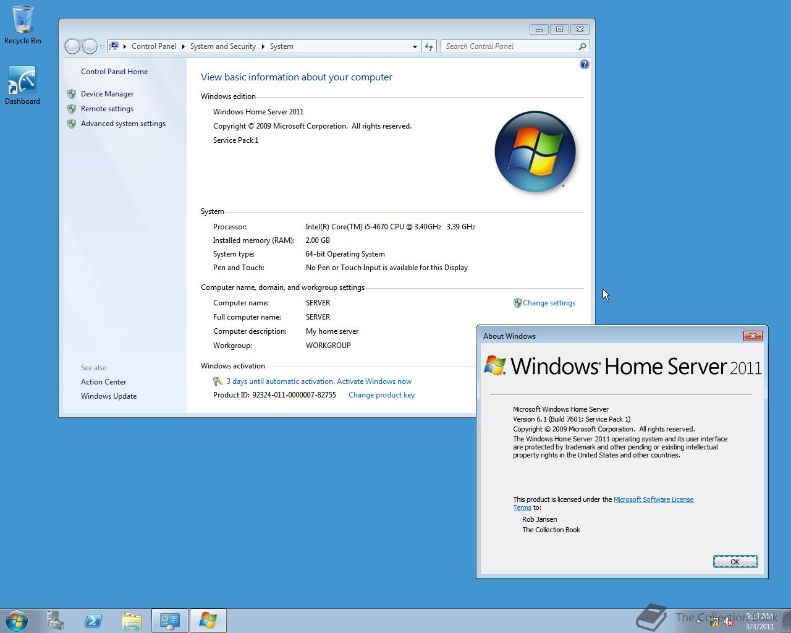Click 'Rob Jansen' licensee name in About Windows
The width and height of the screenshot is (791, 633).
pos(539,519)
